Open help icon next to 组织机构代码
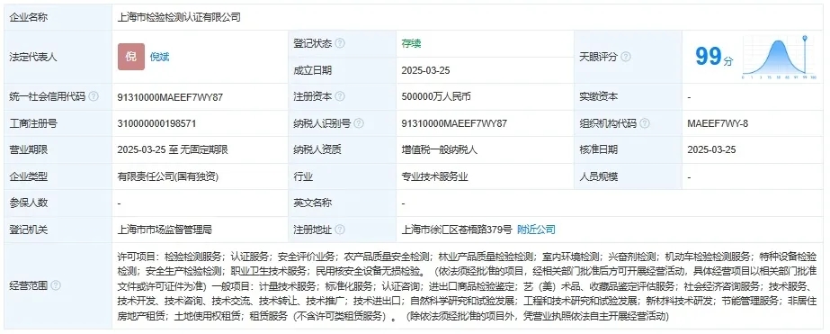 coord(644,123)
